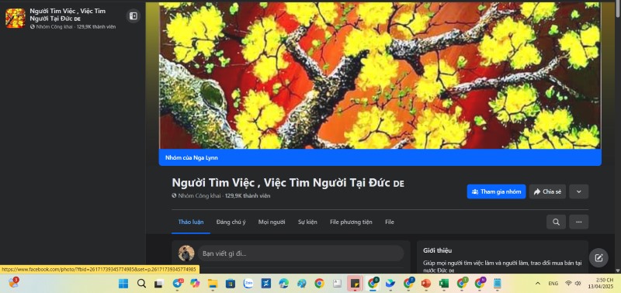This screenshot has width=621, height=293.
Task: Click the 'Tham gia nhóm' join button
Action: [496, 191]
